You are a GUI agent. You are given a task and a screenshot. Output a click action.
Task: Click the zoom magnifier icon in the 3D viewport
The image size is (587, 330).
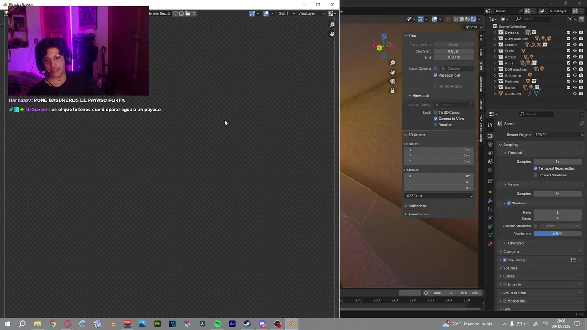pos(393,63)
